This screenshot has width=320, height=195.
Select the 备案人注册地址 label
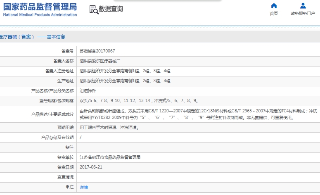(59, 71)
